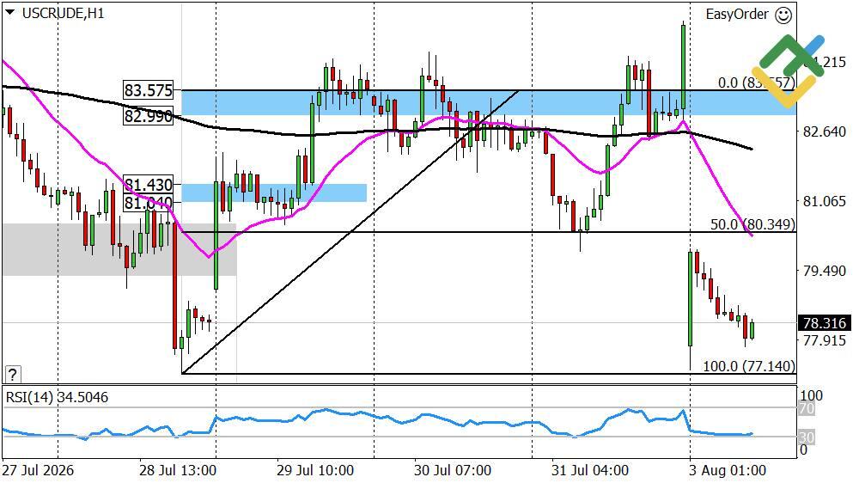Select the 82.990 price label
859x483 pixels.
coord(148,116)
